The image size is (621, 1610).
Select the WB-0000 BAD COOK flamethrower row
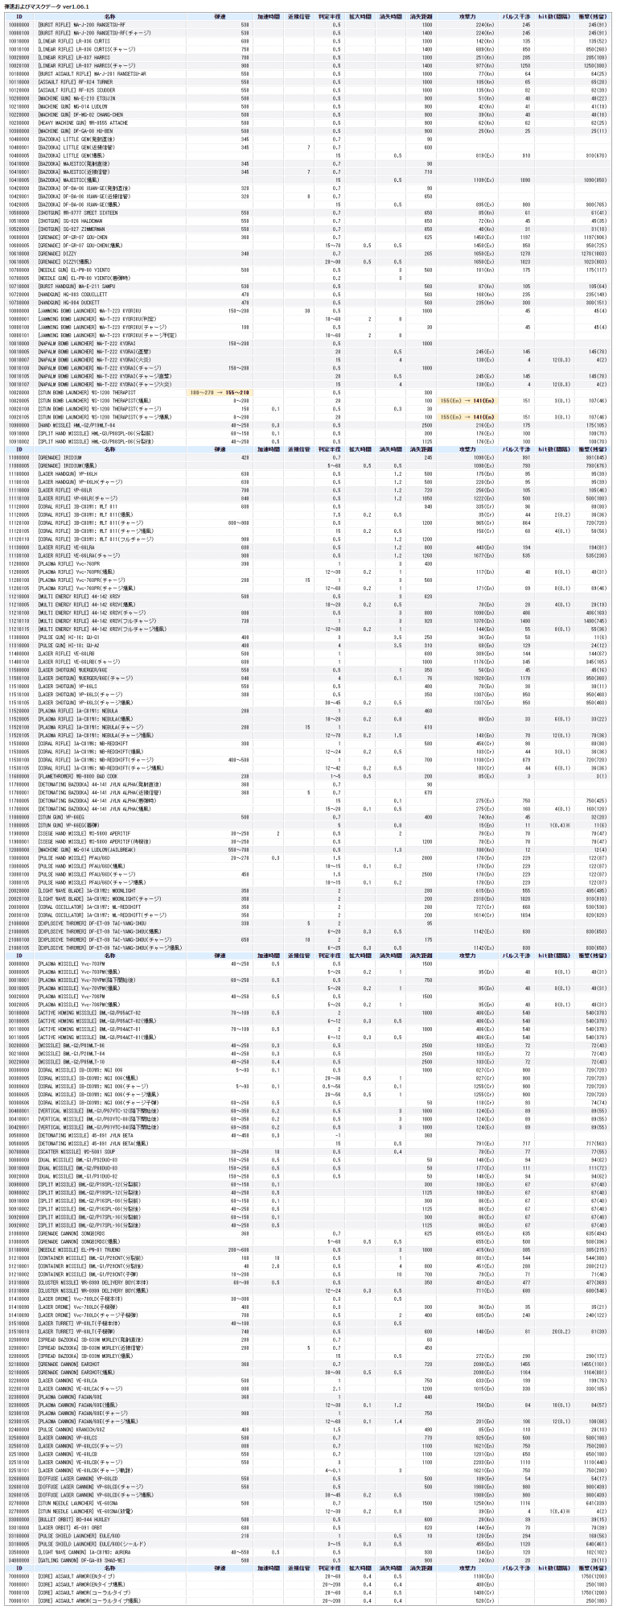point(308,776)
